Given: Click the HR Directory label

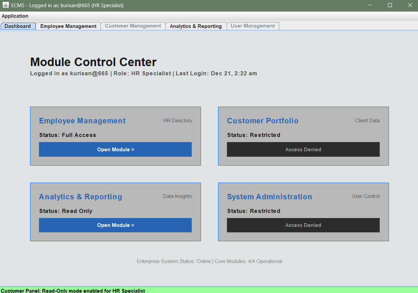Looking at the screenshot, I should pyautogui.click(x=177, y=121).
